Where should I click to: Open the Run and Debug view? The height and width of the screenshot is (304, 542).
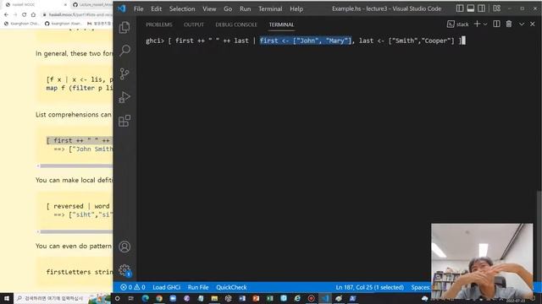click(124, 97)
